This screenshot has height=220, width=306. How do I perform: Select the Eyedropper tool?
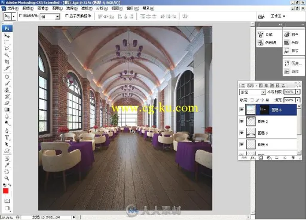coord(7,165)
